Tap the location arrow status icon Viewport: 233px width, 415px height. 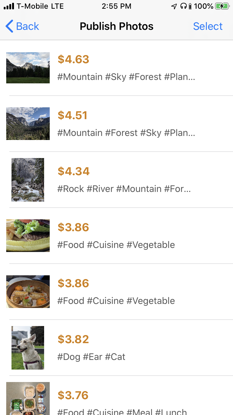tap(174, 6)
